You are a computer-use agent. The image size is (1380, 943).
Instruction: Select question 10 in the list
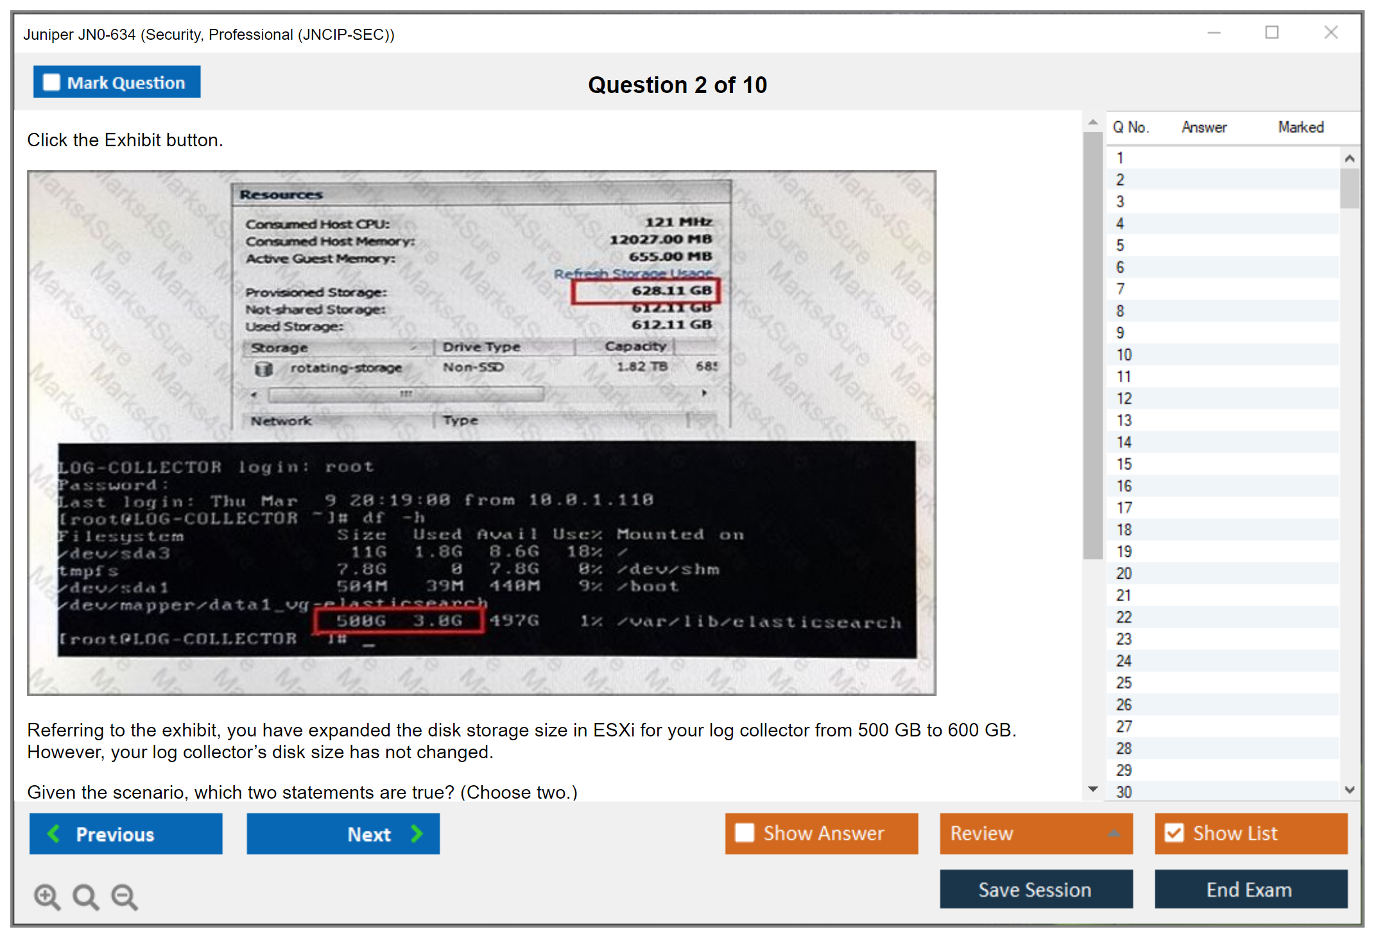click(x=1124, y=355)
